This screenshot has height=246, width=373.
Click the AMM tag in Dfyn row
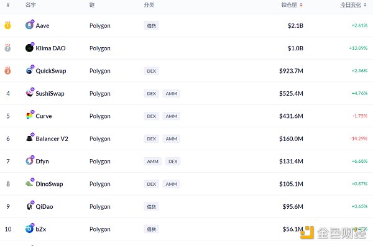coord(152,162)
